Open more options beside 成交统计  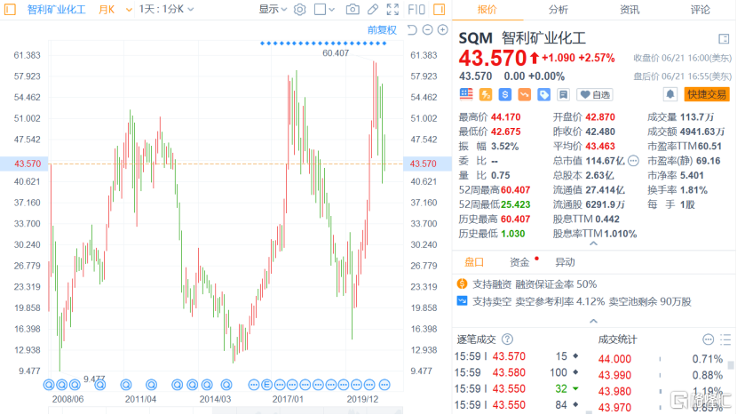(708, 339)
